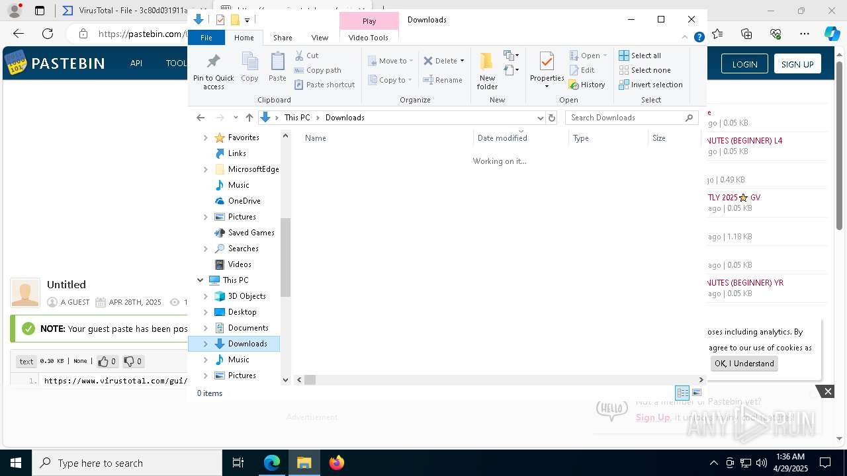The width and height of the screenshot is (847, 476).
Task: Expand the Delete options arrow
Action: click(462, 61)
